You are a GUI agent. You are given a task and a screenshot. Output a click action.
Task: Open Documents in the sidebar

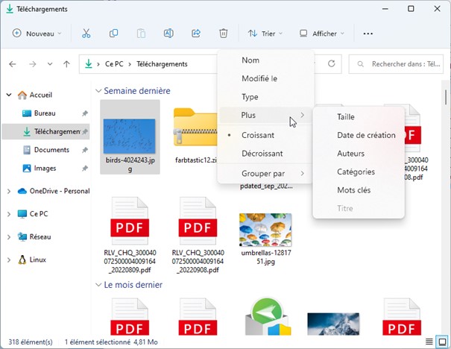point(51,150)
